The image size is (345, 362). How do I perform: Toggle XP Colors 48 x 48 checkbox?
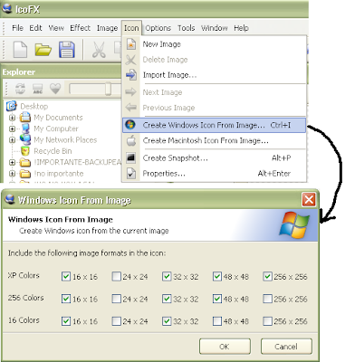click(x=217, y=276)
